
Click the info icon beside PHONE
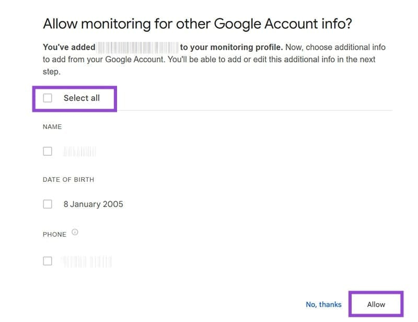[x=75, y=233]
